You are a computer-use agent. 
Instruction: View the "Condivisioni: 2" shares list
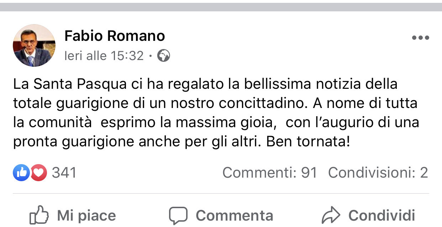tap(378, 173)
